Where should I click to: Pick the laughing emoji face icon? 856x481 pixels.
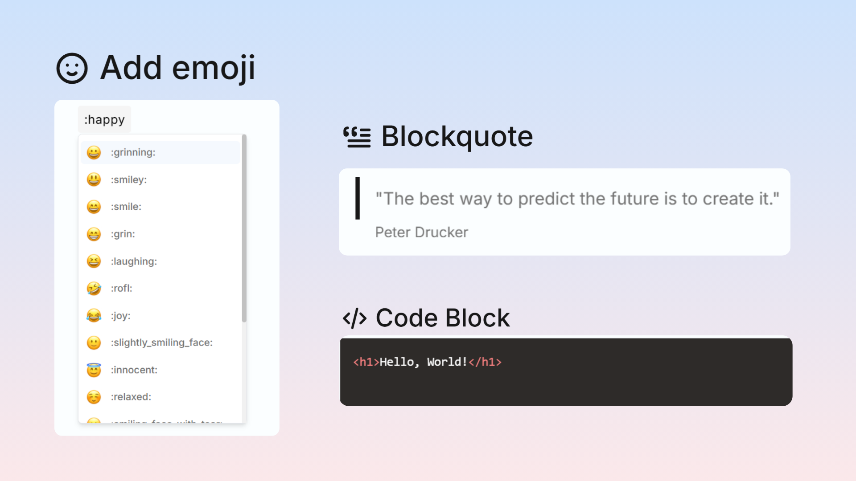[x=94, y=261]
